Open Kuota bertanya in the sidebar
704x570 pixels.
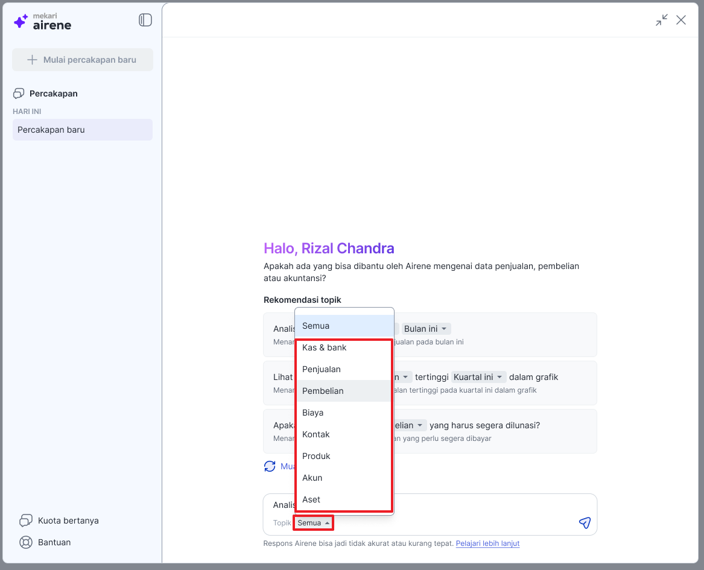click(x=59, y=521)
